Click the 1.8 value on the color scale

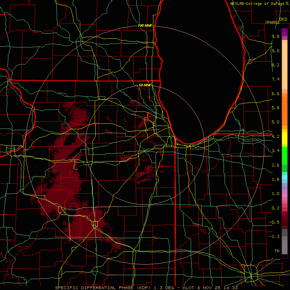coord(275,179)
